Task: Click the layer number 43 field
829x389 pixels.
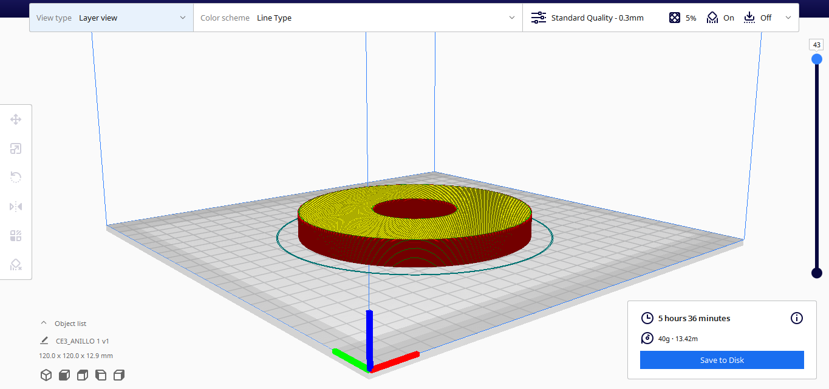Action: coord(817,45)
